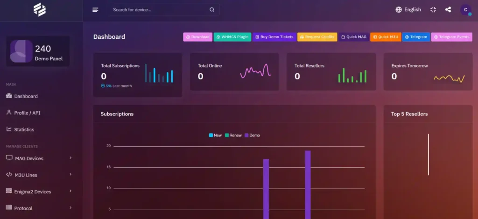Click the Top 5 Resellers heading
Viewport: 478px width, 219px height.
pyautogui.click(x=409, y=114)
